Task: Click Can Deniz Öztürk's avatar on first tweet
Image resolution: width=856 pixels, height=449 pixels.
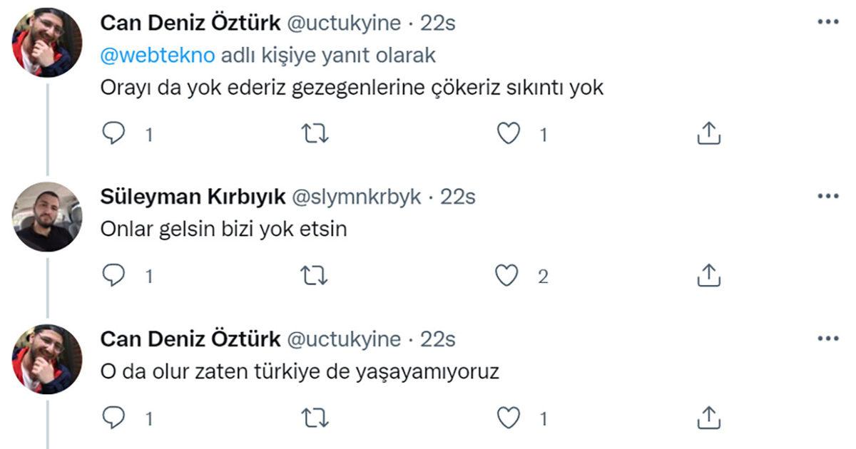Action: click(x=47, y=43)
